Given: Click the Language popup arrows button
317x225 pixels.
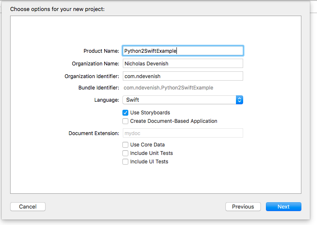Looking at the screenshot, I should click(239, 100).
